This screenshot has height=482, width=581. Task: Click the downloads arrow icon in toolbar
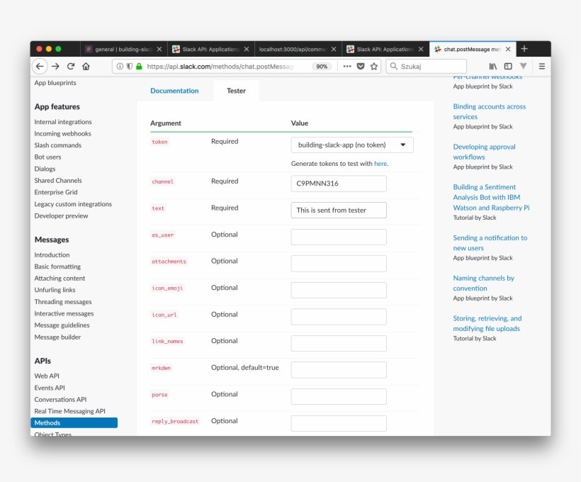[523, 66]
